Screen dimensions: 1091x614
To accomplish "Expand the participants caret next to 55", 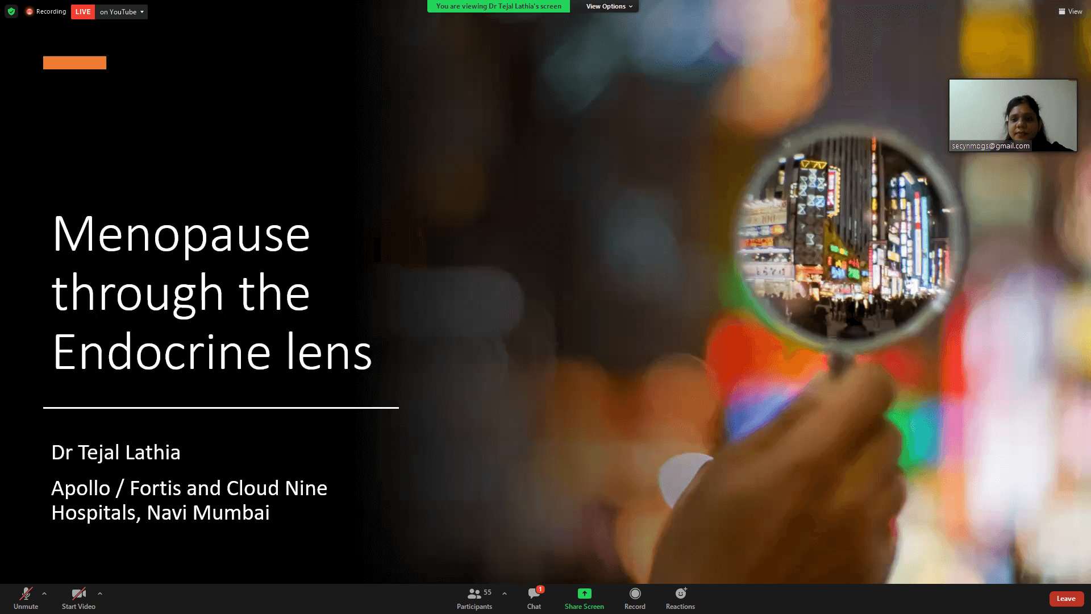I will coord(505,594).
